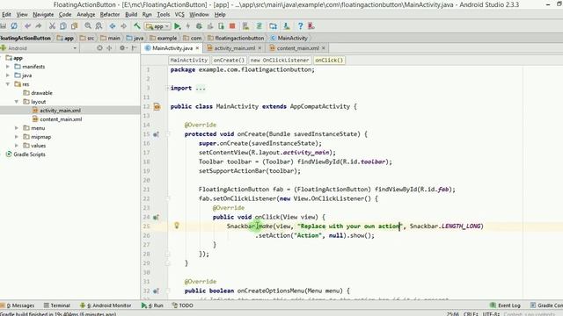Open the Build menu
The width and height of the screenshot is (563, 316).
coord(131,15)
